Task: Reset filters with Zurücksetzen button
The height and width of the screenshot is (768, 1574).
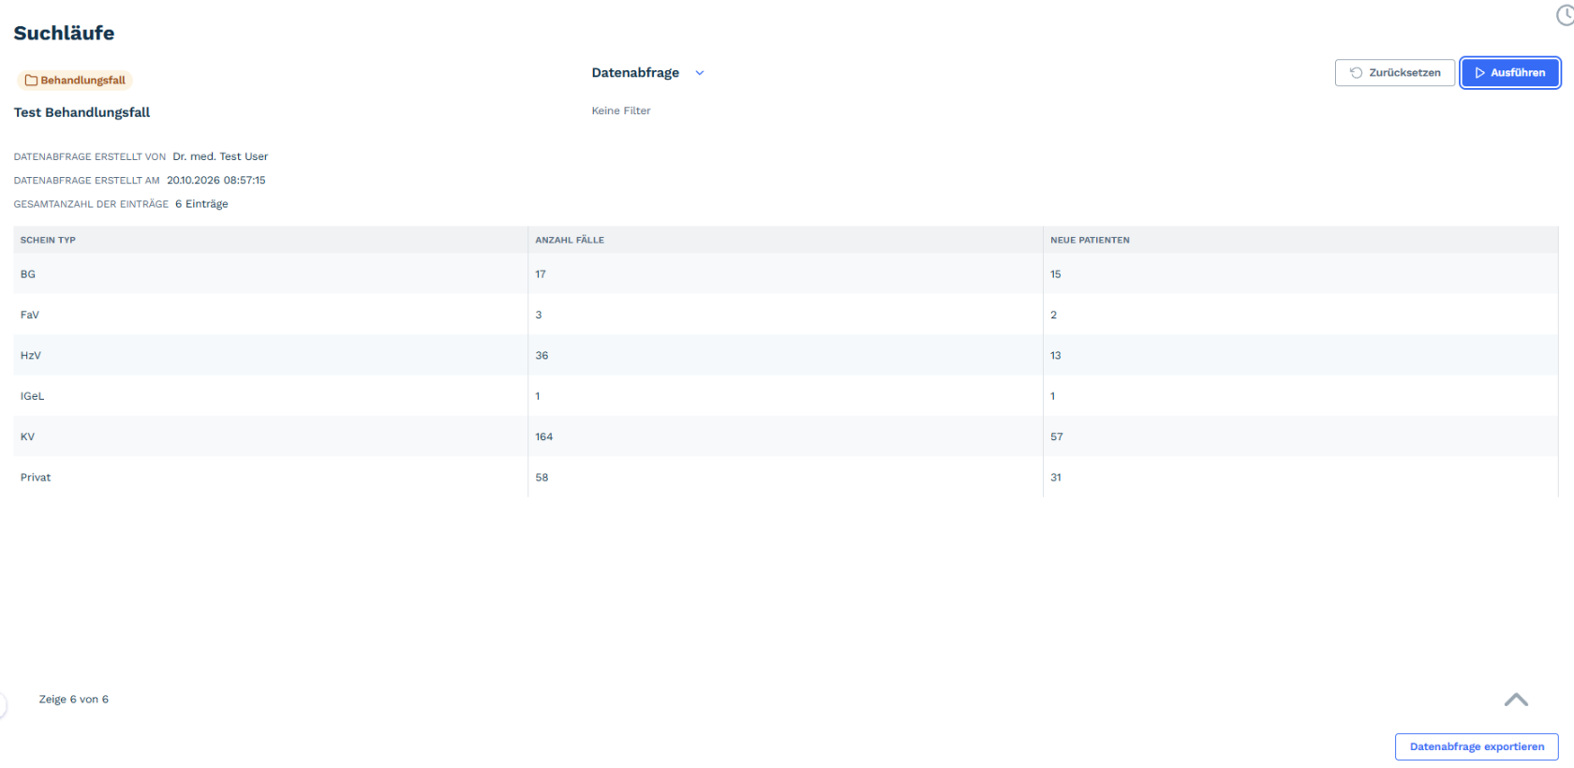Action: 1394,73
